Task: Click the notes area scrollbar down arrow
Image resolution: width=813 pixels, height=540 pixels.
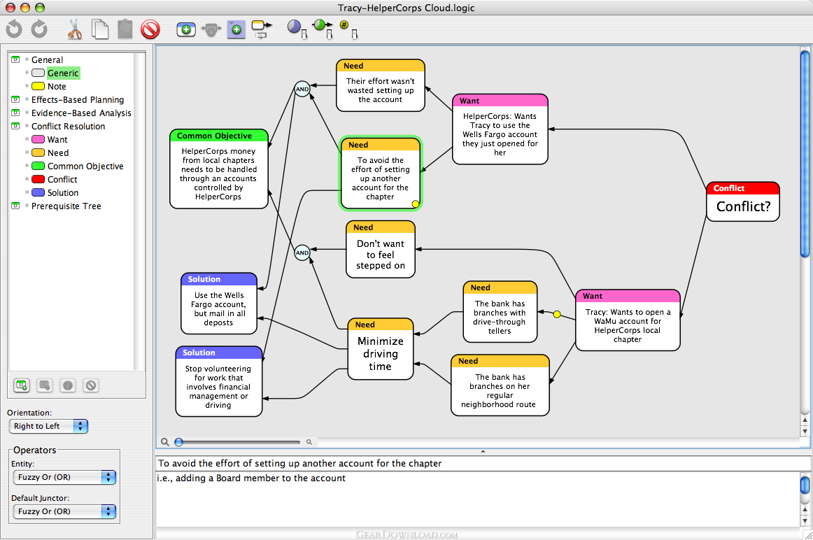Action: pyautogui.click(x=805, y=521)
